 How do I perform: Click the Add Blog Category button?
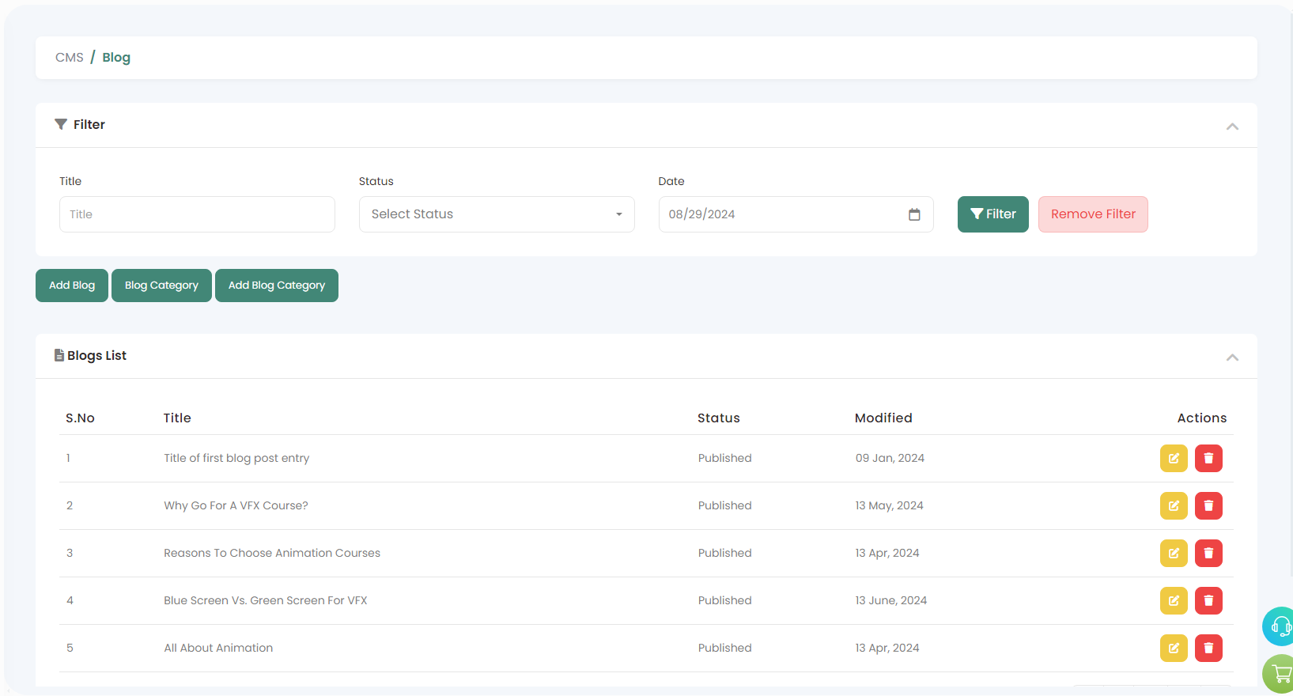(x=277, y=286)
